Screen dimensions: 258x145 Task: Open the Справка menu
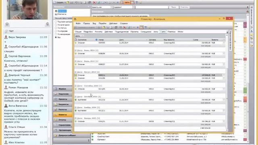point(124,23)
